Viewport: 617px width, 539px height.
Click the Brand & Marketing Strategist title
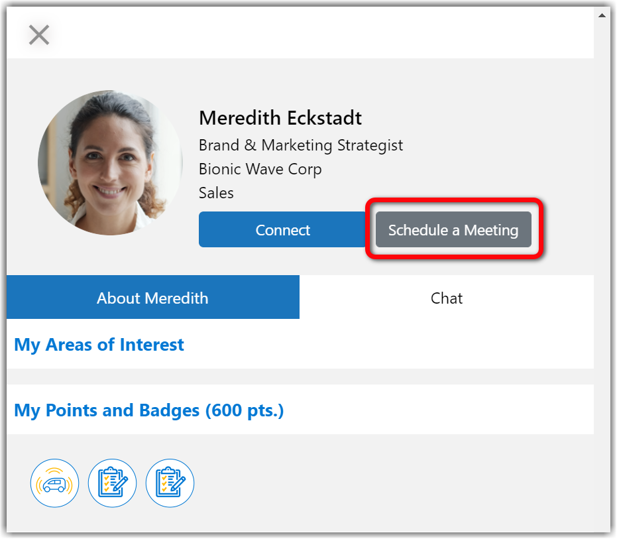301,145
